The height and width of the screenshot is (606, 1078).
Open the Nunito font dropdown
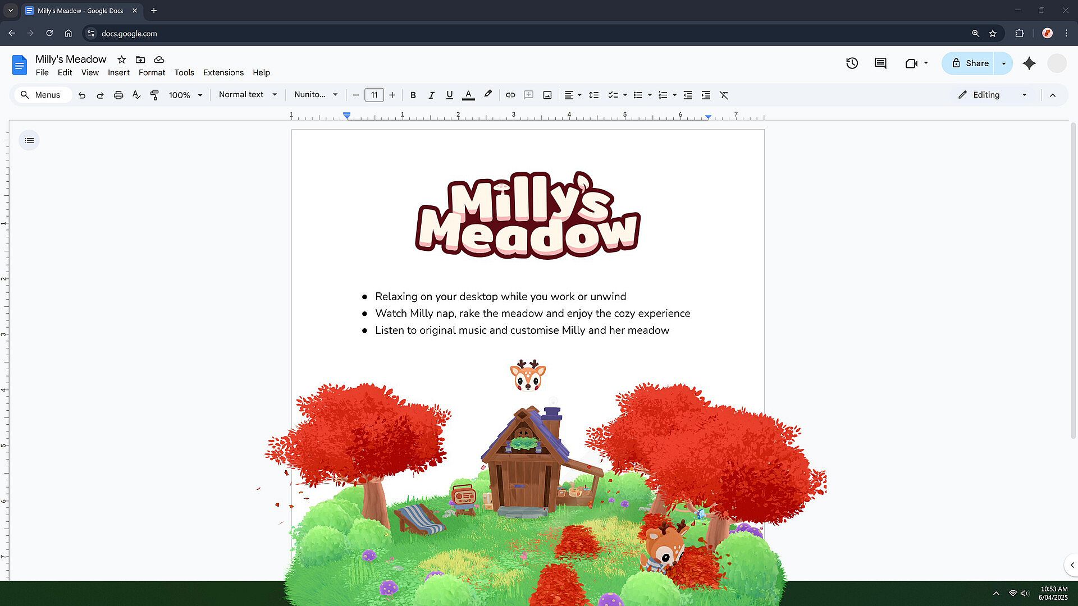(x=316, y=95)
